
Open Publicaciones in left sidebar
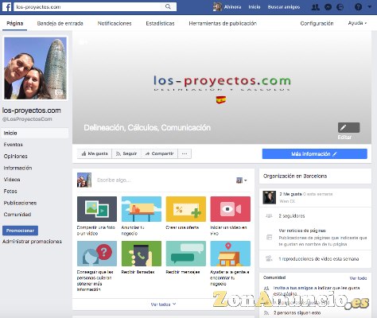pyautogui.click(x=20, y=203)
